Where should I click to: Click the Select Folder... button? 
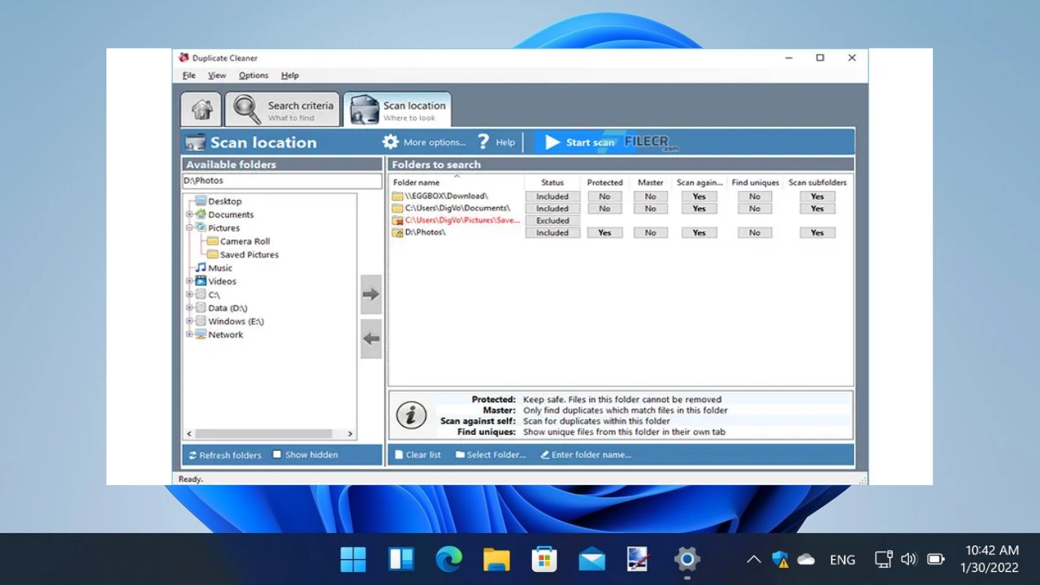(491, 455)
